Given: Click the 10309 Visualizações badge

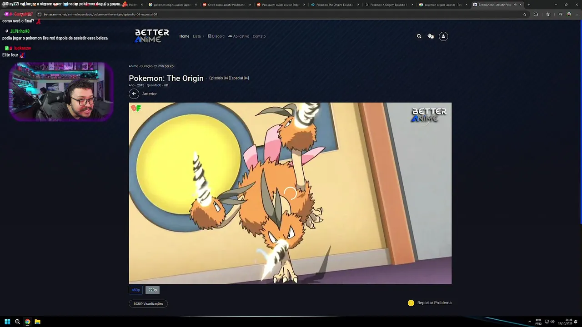Looking at the screenshot, I should pos(148,304).
